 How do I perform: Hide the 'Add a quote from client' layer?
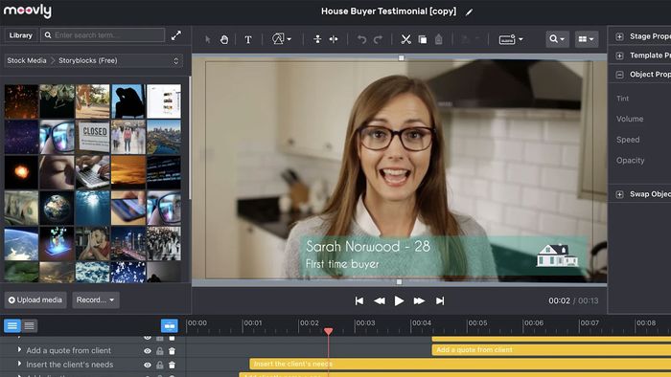coord(148,351)
